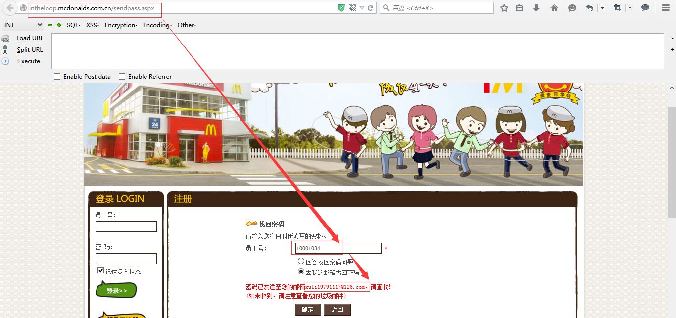Open the browser hamburger menu
Screen dimensions: 676x318
(x=666, y=8)
